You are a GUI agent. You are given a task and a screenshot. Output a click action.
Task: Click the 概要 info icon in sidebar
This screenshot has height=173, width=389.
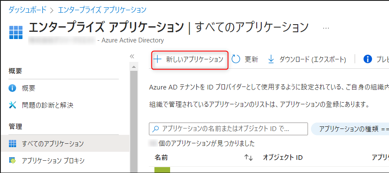[12, 88]
